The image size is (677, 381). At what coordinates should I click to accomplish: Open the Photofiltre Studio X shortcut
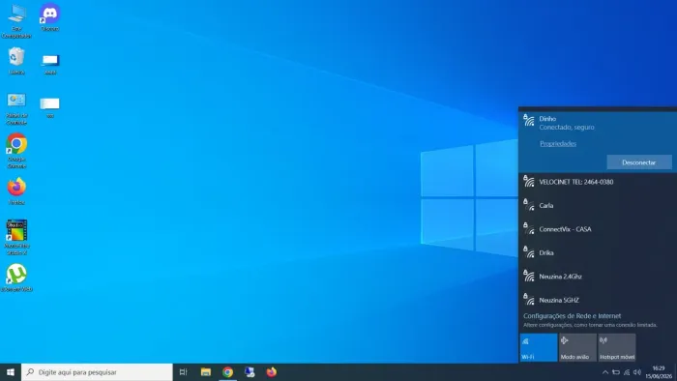[x=16, y=237]
